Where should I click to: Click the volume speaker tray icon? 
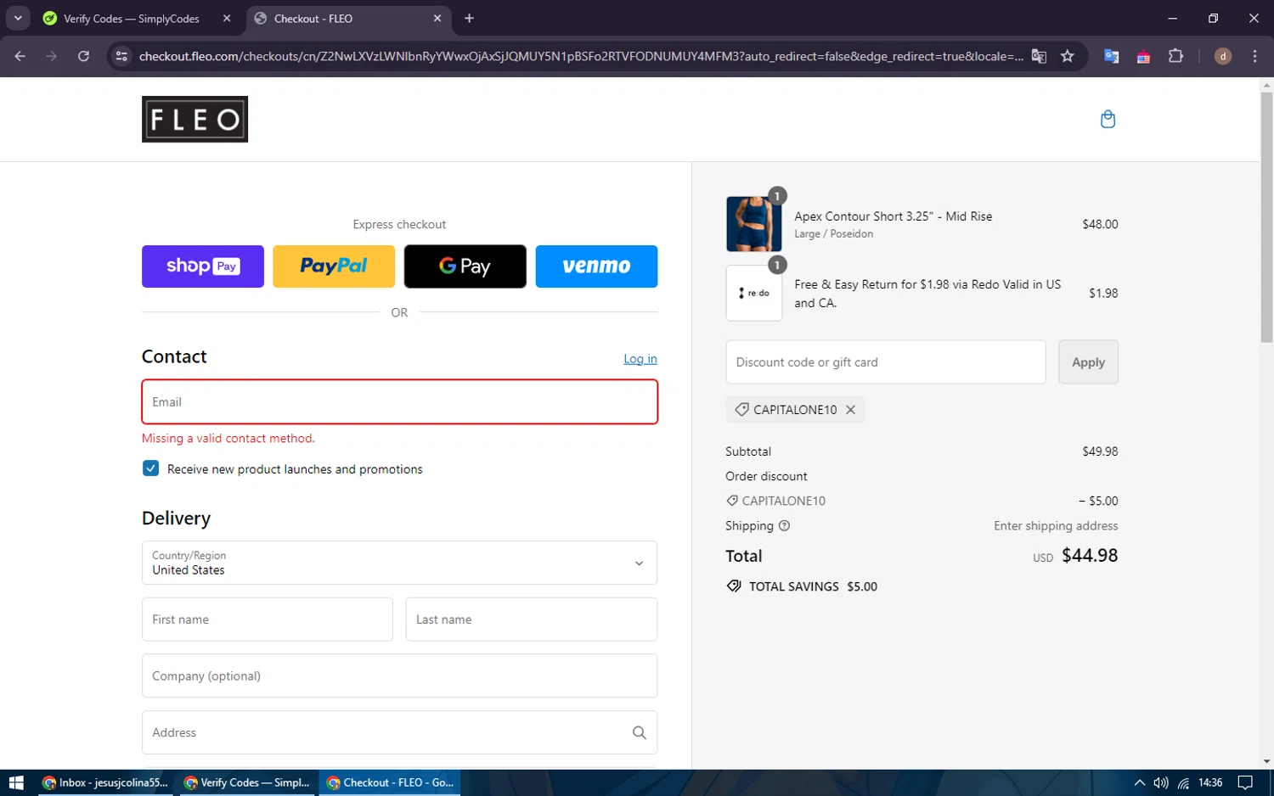coord(1161,782)
